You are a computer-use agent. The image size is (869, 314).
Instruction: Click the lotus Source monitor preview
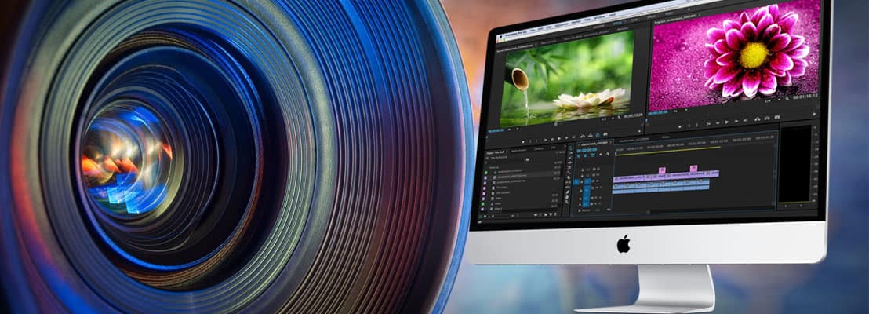click(566, 77)
